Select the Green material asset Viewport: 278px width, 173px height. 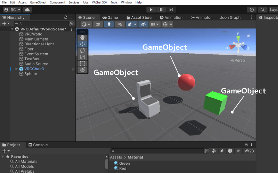(x=122, y=163)
